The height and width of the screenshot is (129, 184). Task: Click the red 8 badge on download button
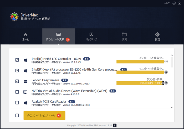pos(59,116)
